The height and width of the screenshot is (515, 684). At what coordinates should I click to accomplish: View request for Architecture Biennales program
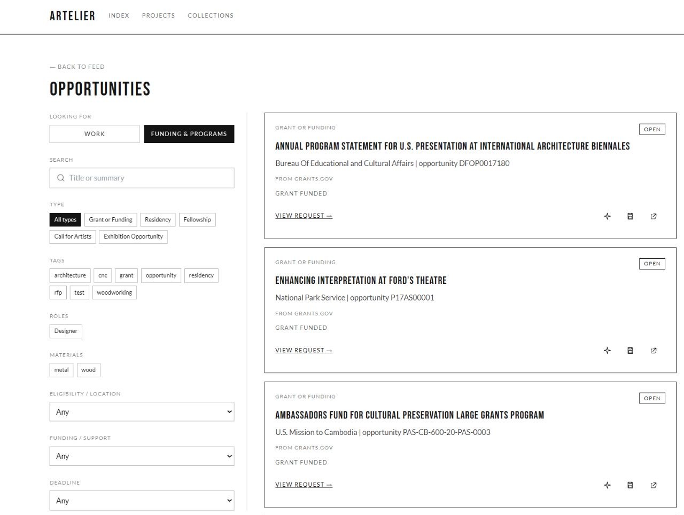coord(304,216)
